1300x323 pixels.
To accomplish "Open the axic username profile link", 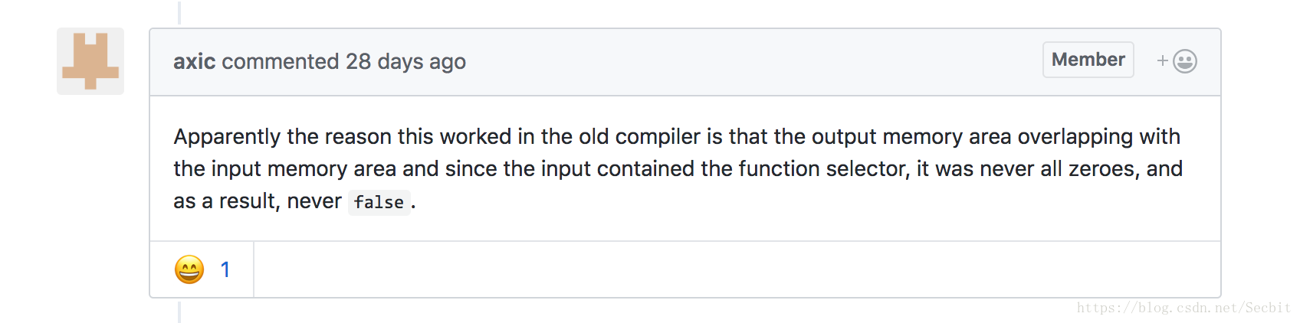I will pyautogui.click(x=194, y=61).
